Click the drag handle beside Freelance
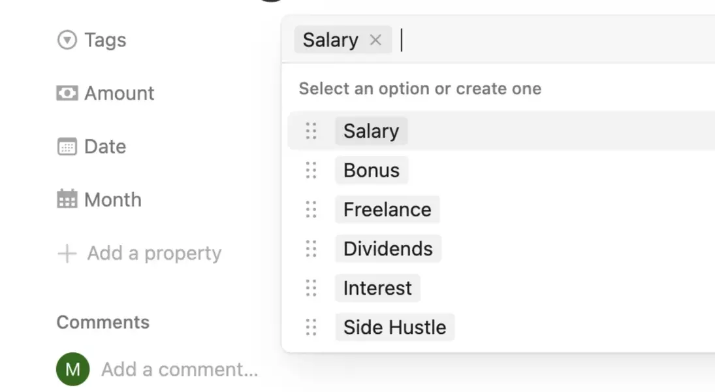715x392 pixels. coord(311,210)
